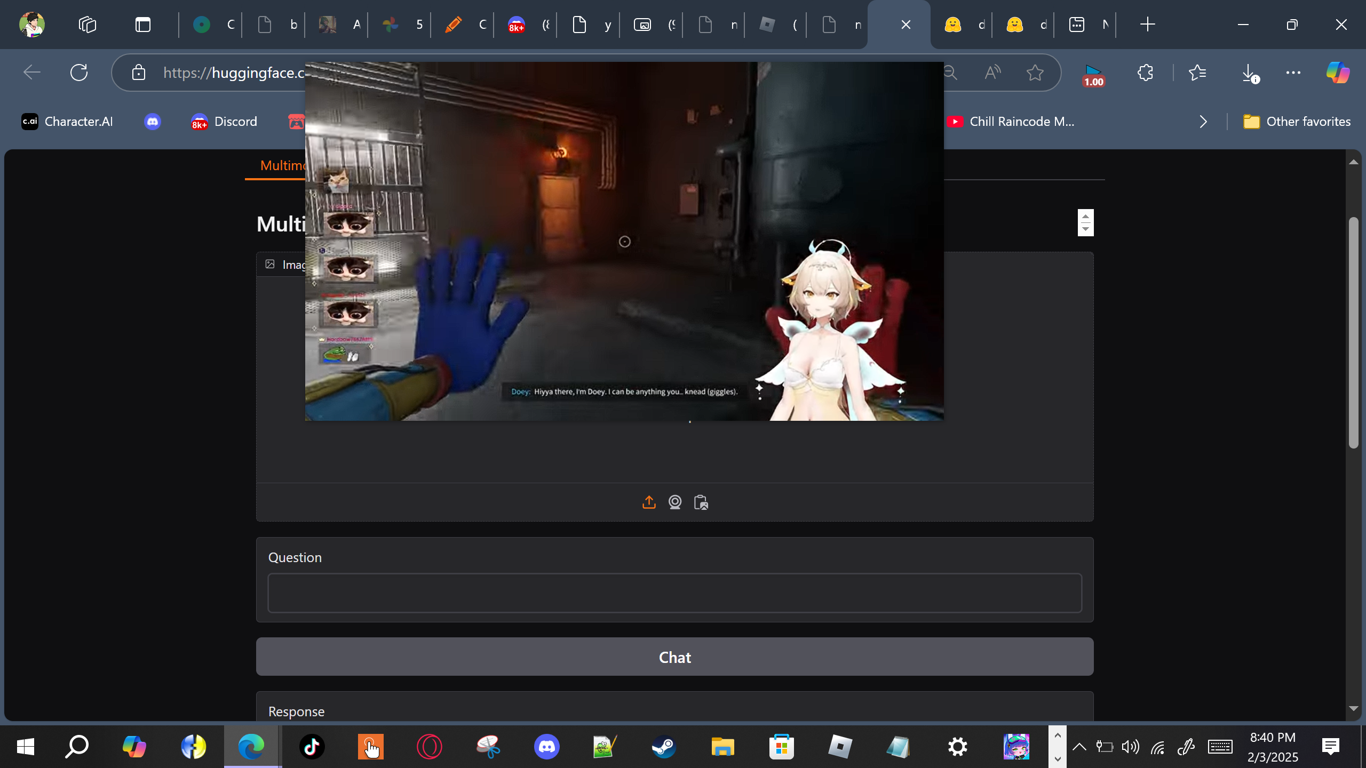Image resolution: width=1366 pixels, height=768 pixels.
Task: Add this page to favorites star
Action: coord(1035,73)
